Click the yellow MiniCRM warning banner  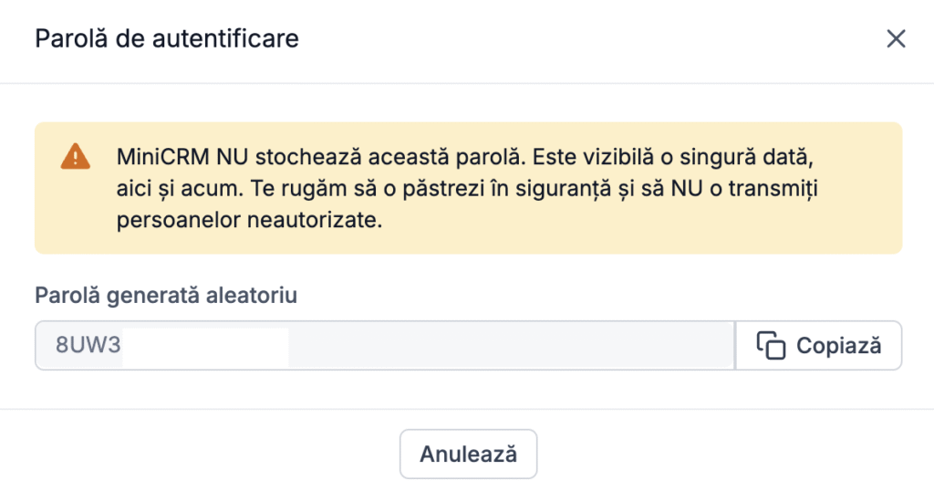468,188
